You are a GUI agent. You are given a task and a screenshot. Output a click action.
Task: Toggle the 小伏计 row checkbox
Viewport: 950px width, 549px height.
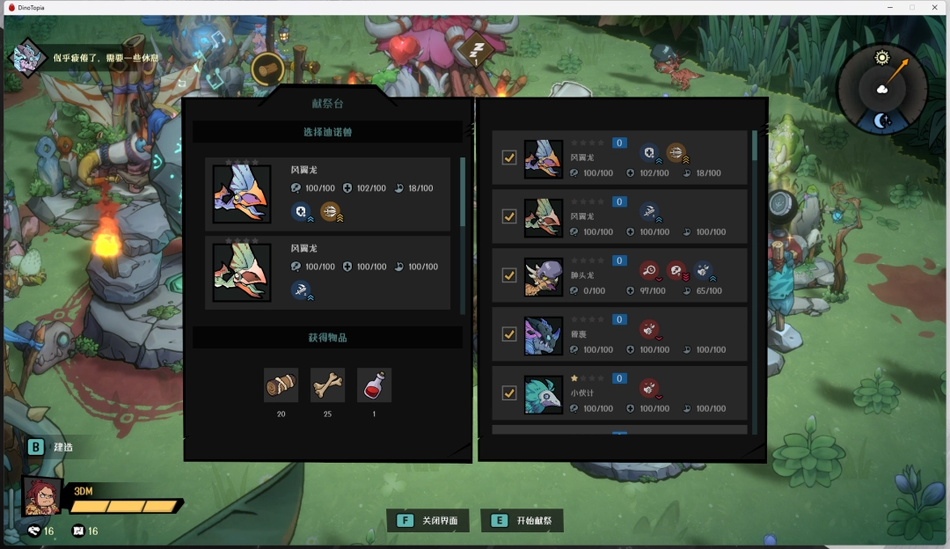[x=509, y=392]
